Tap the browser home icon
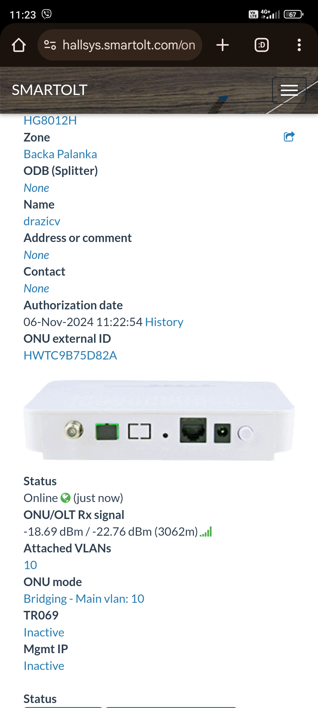318x708 pixels. (x=19, y=45)
